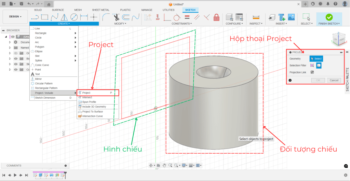Choose Intersect from the Project submenu
350x181 pixels.
pos(87,97)
